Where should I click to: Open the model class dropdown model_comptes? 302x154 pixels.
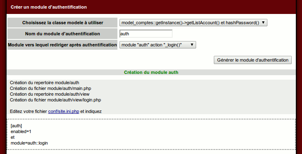(x=193, y=23)
